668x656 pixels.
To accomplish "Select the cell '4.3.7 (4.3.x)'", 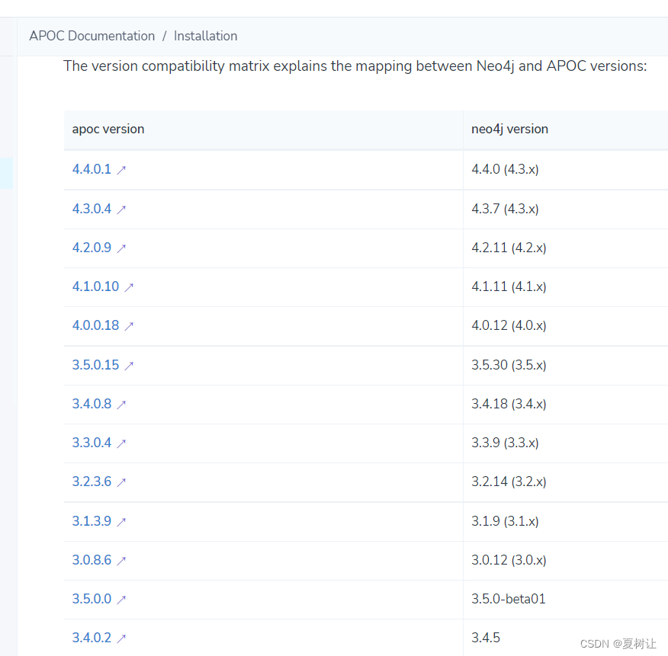I will coord(566,209).
